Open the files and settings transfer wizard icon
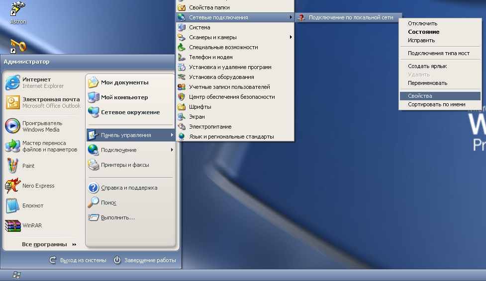The height and width of the screenshot is (281, 486). click(x=13, y=146)
